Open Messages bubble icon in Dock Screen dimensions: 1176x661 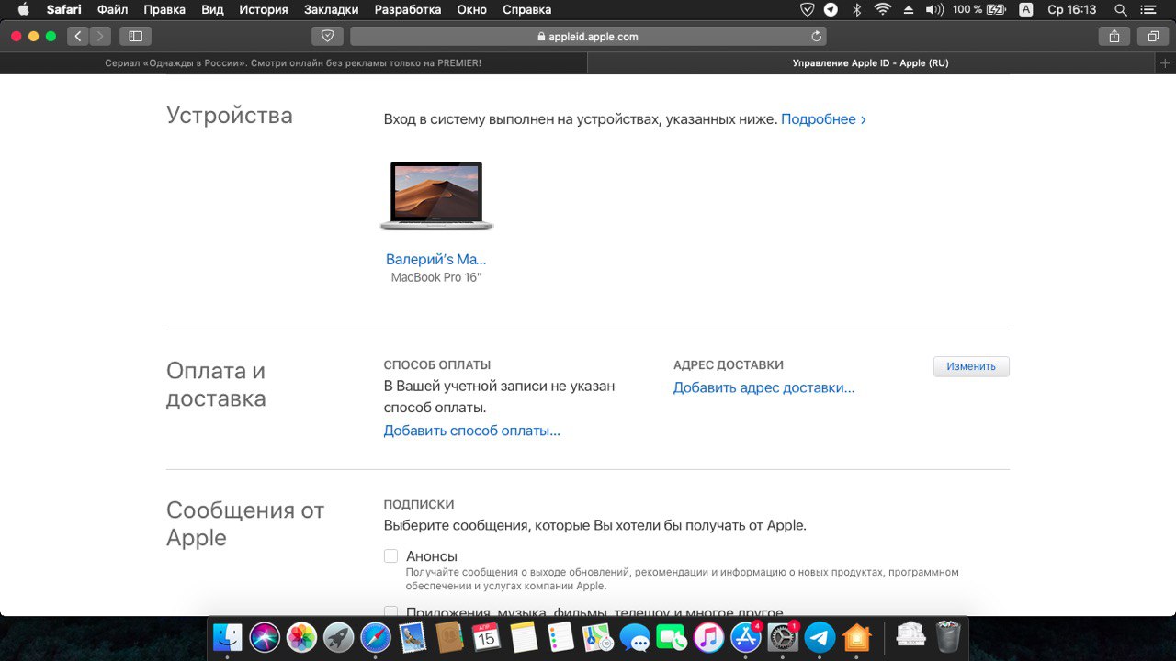tap(635, 636)
